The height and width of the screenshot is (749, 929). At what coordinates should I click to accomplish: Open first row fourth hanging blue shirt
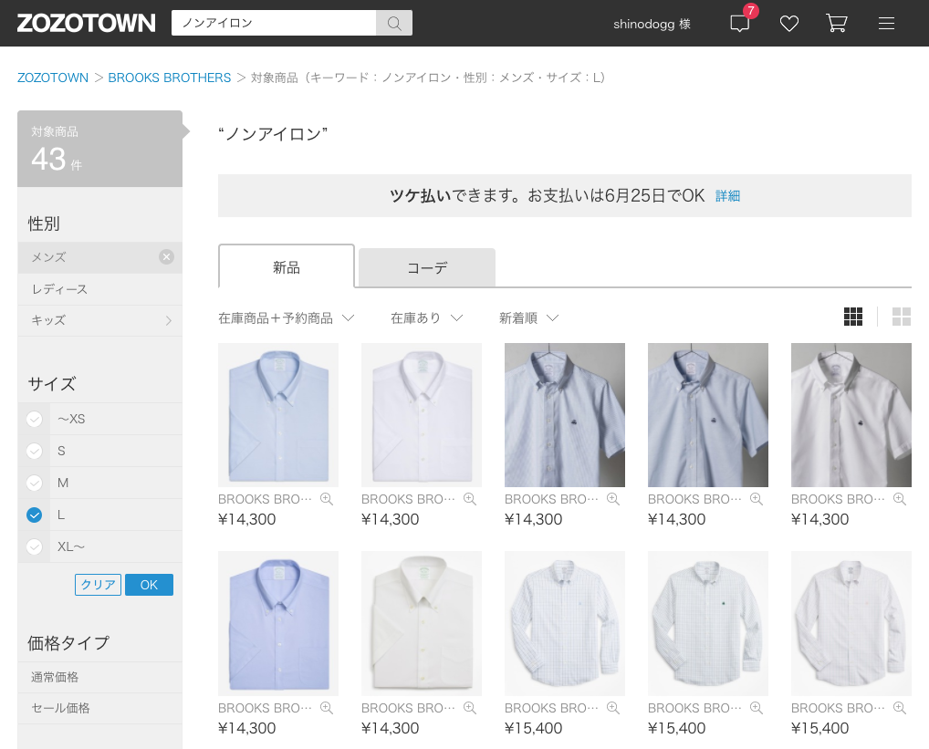[708, 415]
